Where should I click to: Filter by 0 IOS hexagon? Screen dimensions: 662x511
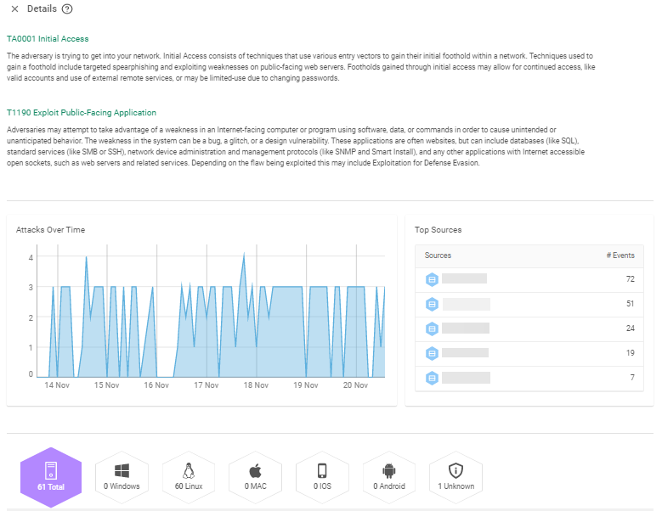coord(322,476)
